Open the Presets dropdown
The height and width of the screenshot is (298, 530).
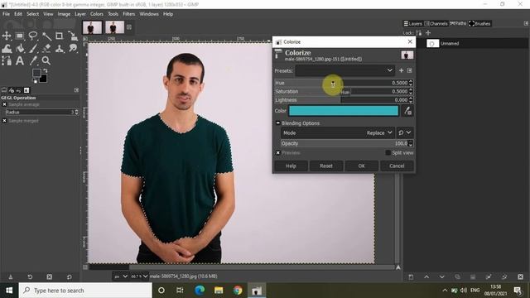pyautogui.click(x=344, y=70)
